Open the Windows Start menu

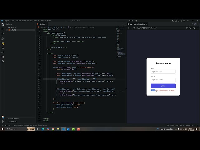[2, 129]
